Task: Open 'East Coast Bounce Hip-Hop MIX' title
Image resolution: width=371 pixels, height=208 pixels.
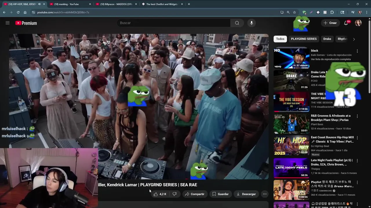Action: tap(332, 140)
